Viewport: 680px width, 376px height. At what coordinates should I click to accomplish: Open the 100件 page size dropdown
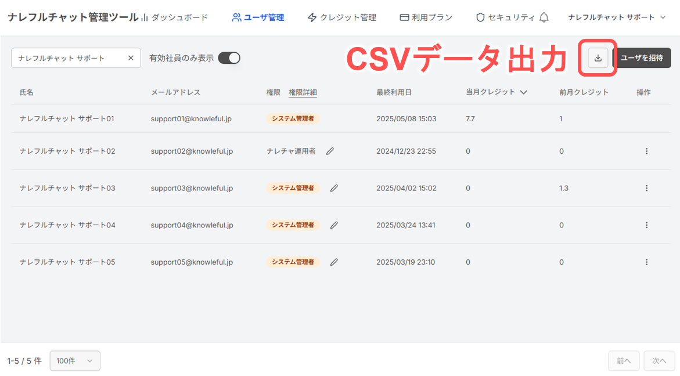(x=74, y=360)
